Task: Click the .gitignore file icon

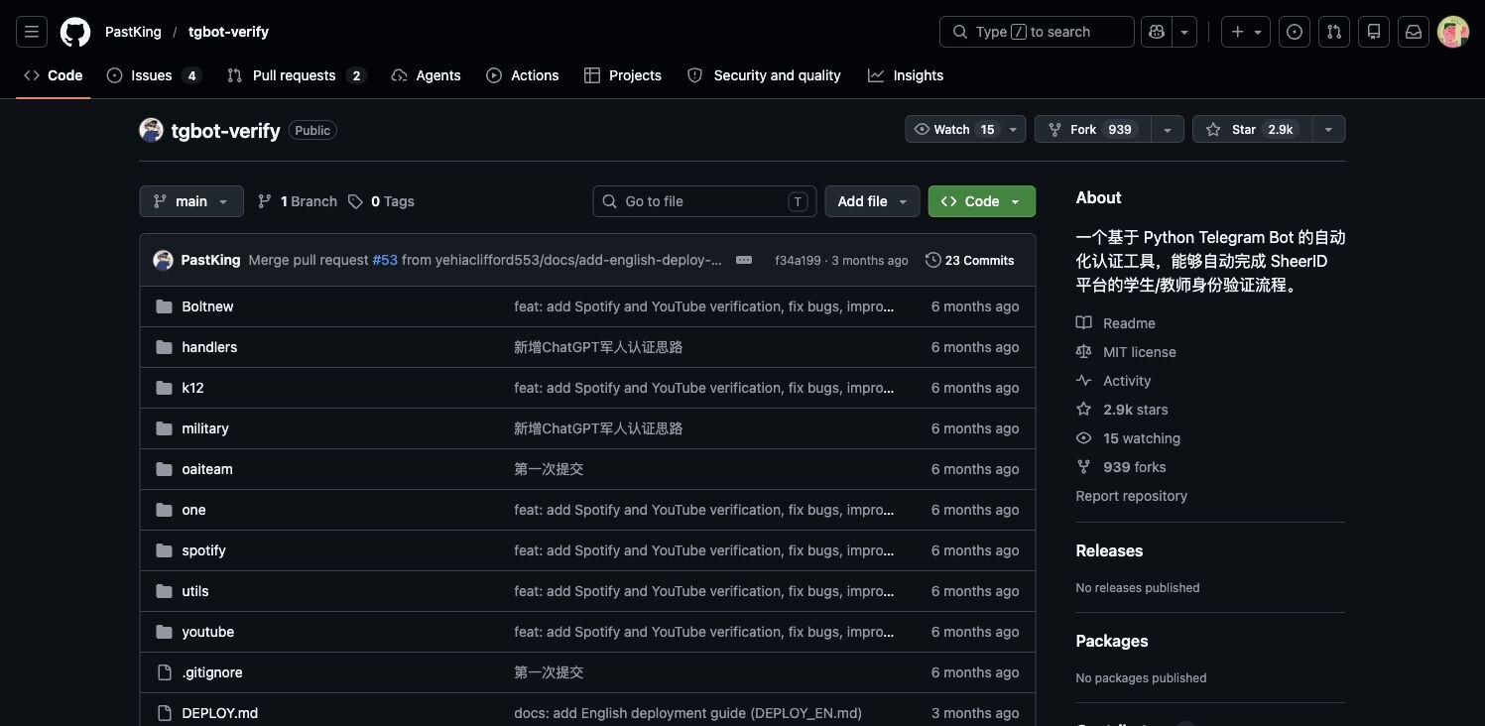Action: coord(164,672)
